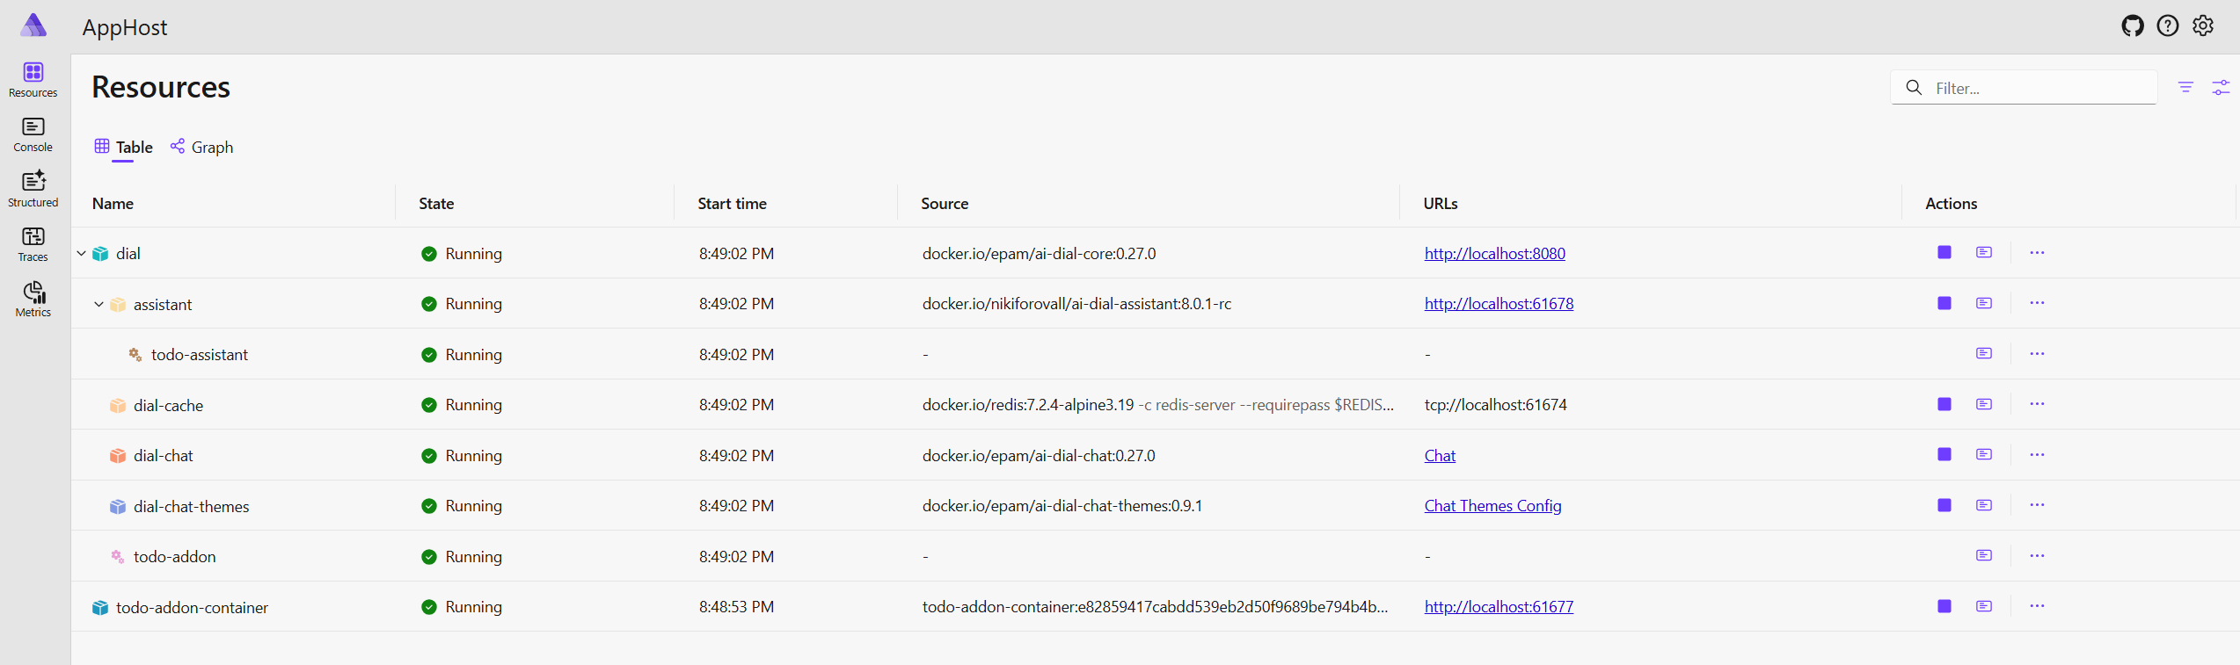The height and width of the screenshot is (665, 2240).
Task: Open the Metrics sidebar page
Action: click(33, 300)
